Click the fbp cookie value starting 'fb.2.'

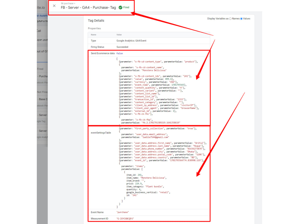click(161, 123)
